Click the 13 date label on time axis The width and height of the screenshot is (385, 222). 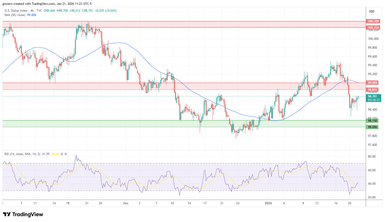coord(317,203)
